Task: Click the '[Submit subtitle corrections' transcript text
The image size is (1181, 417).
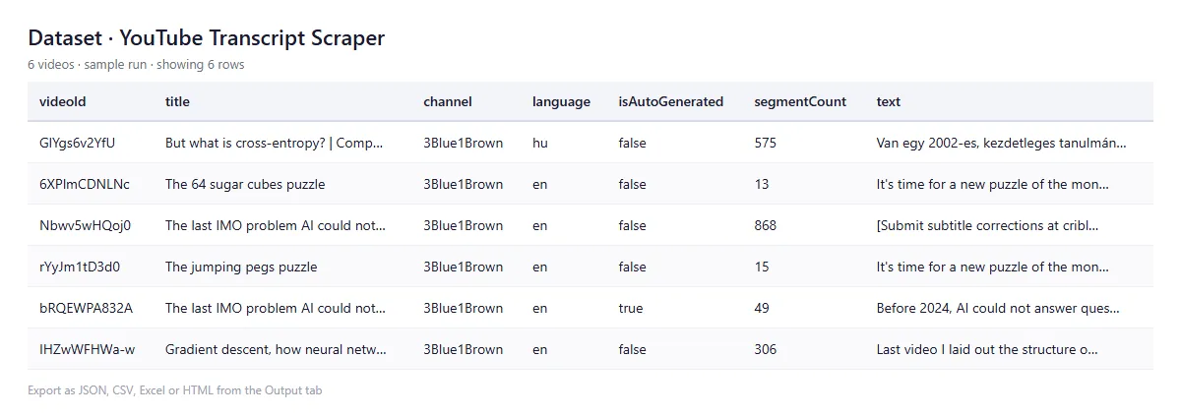Action: tap(988, 225)
